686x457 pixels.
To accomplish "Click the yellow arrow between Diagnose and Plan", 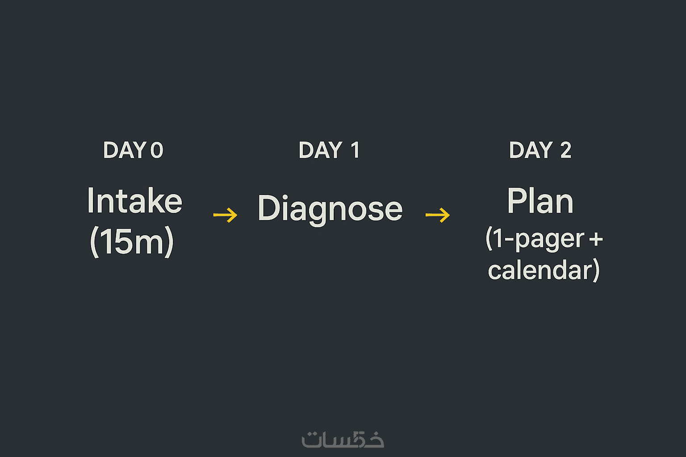I will click(438, 215).
